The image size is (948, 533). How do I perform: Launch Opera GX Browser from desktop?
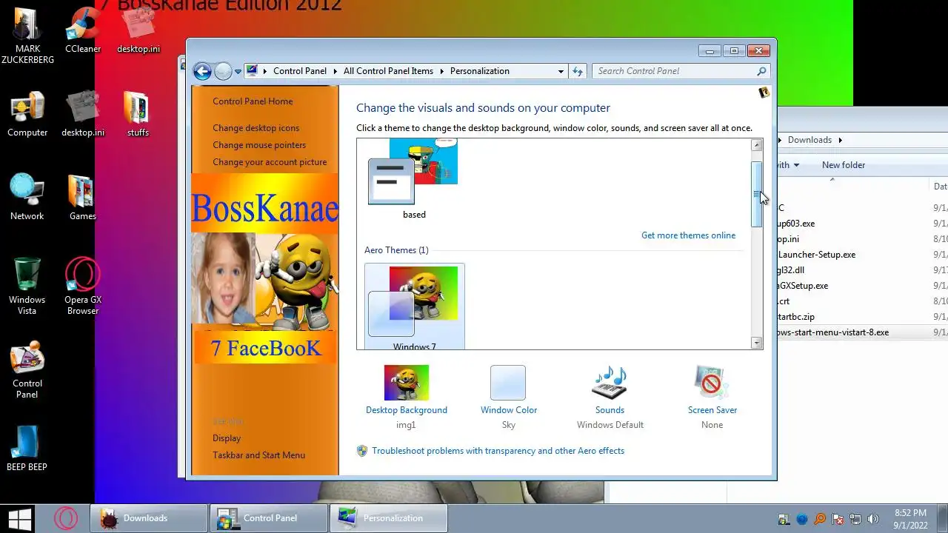coord(83,286)
